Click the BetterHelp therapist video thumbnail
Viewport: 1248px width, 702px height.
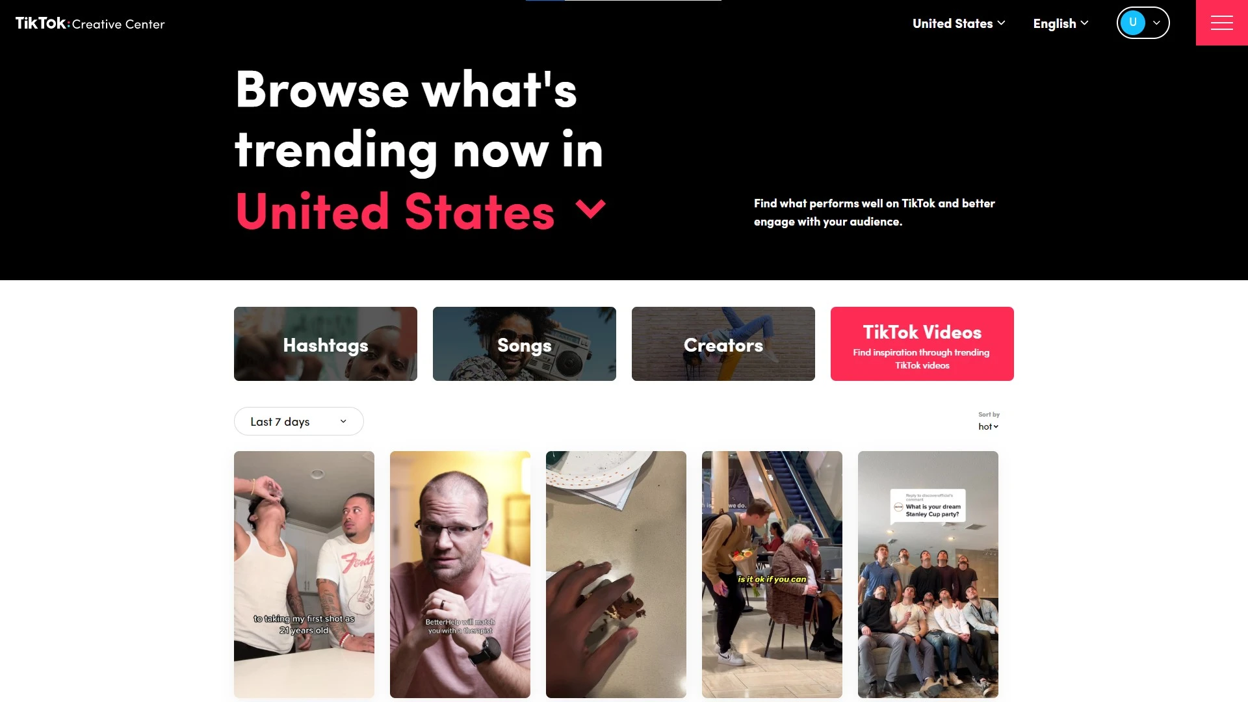pyautogui.click(x=460, y=573)
